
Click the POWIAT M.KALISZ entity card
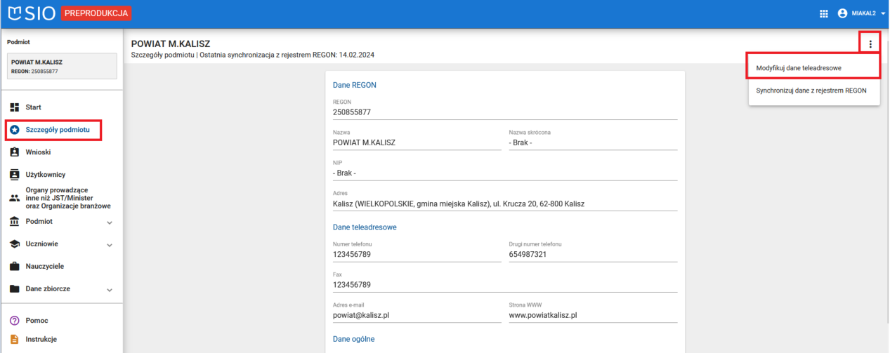tap(61, 66)
